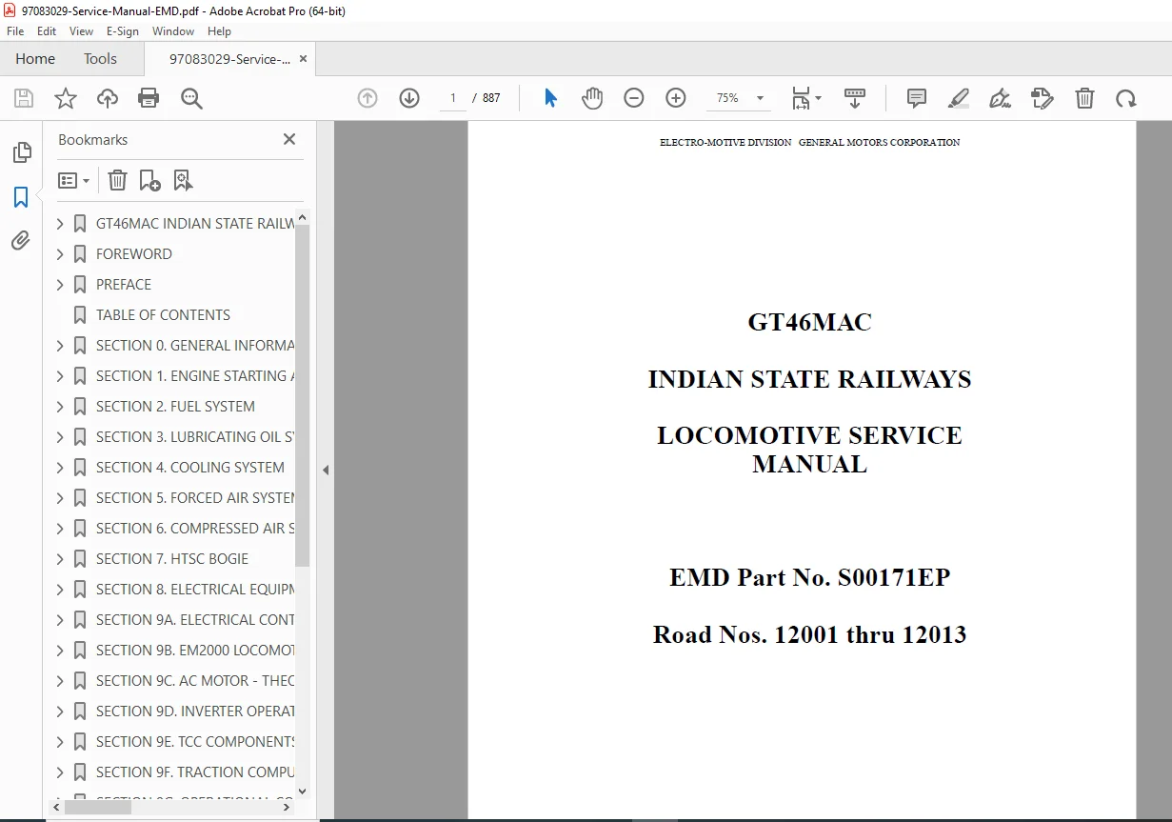Open the read mode scrolling icon
1172x822 pixels.
855,98
